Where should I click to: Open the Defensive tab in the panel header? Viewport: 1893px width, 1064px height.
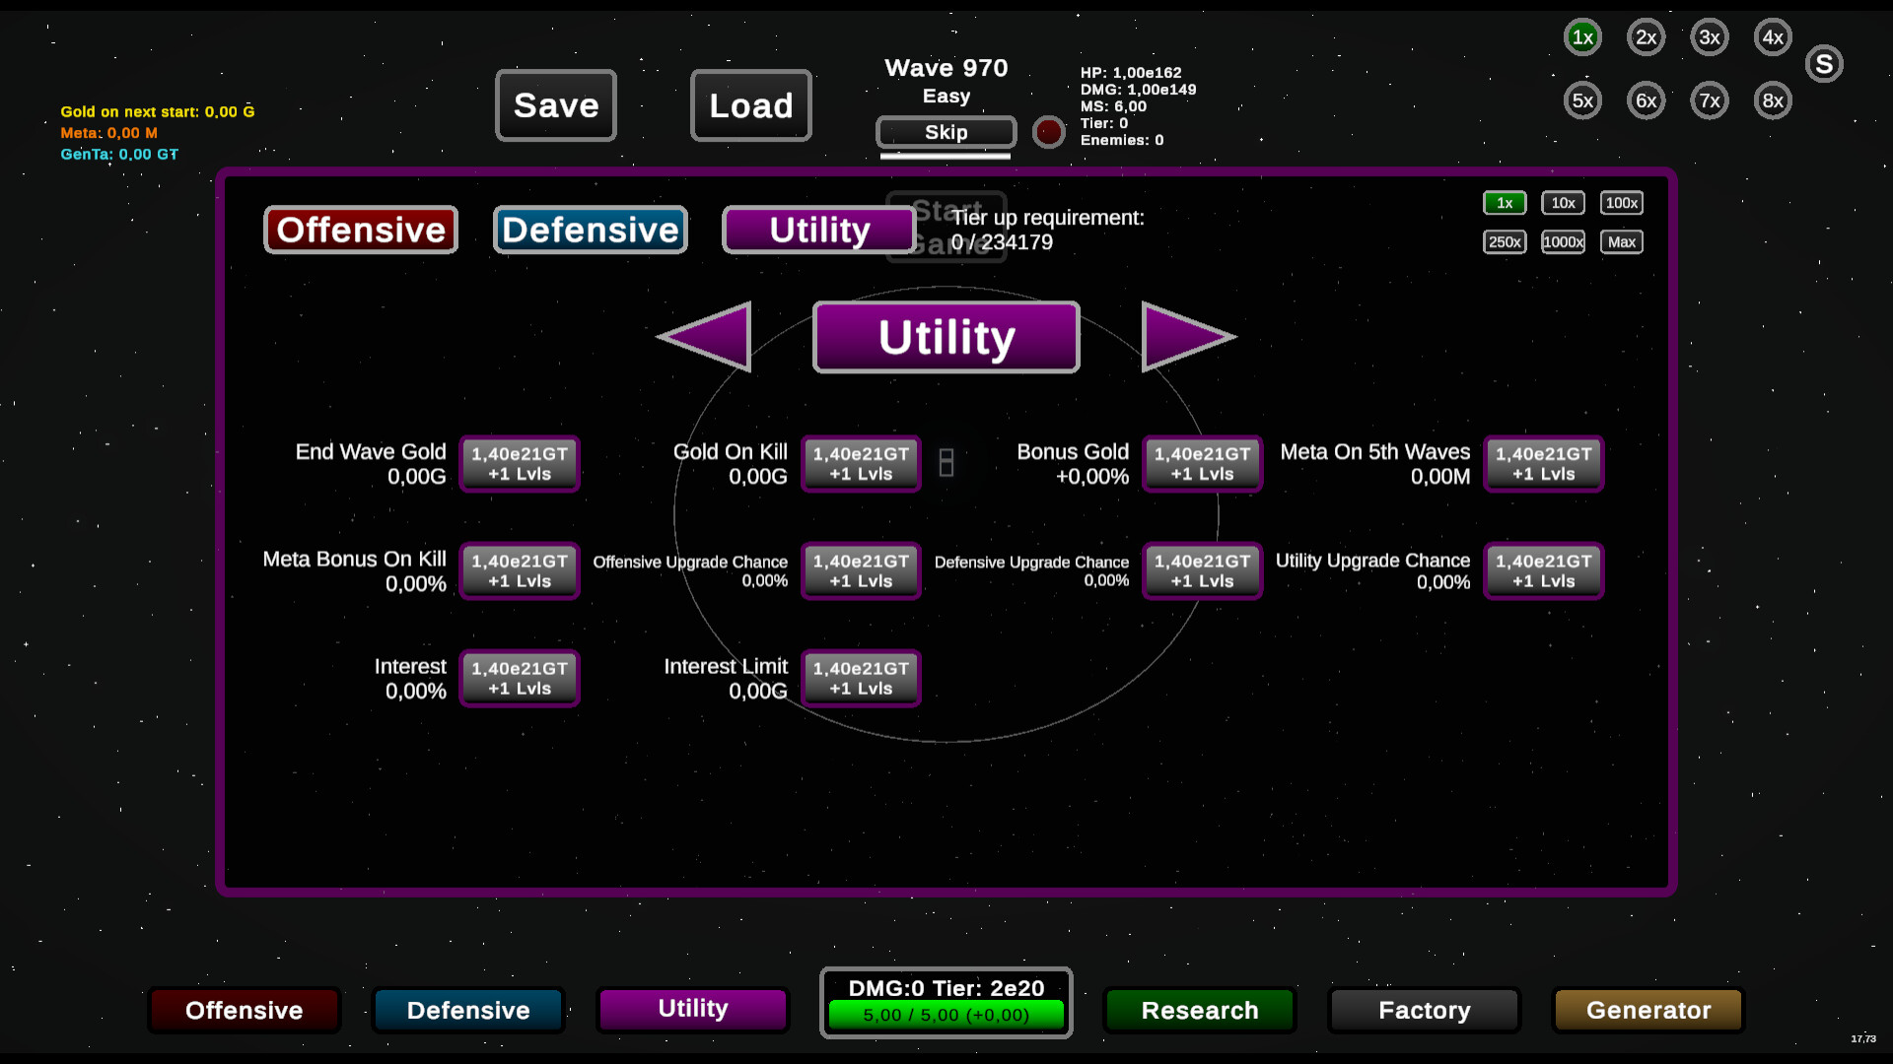[x=590, y=230]
